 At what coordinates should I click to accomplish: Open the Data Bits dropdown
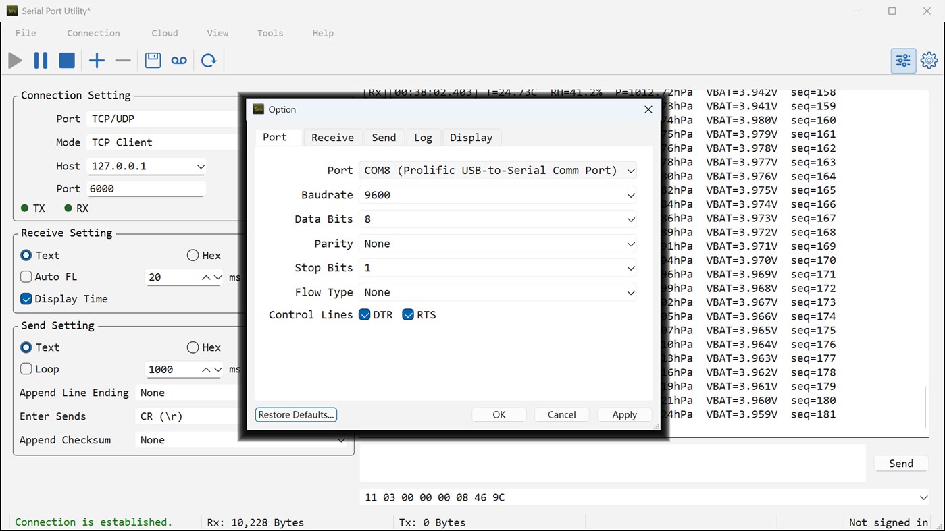(498, 219)
